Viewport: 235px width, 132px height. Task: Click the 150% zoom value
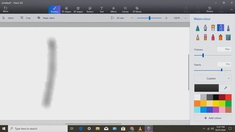(x=177, y=18)
